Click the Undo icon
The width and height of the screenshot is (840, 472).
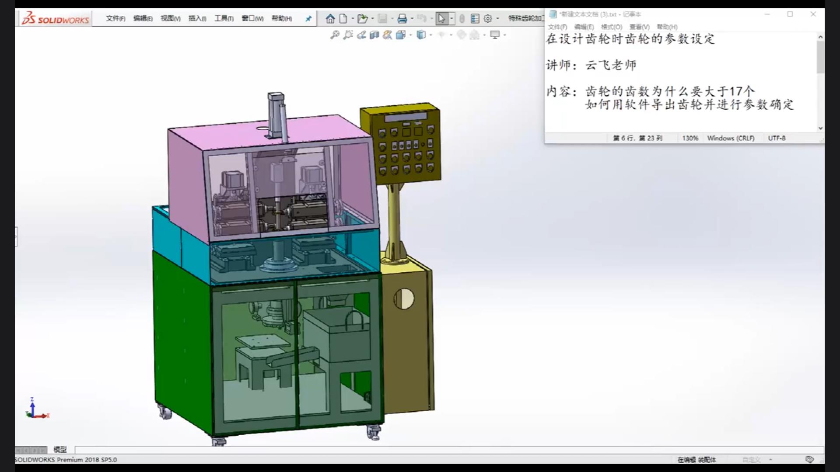click(x=422, y=18)
